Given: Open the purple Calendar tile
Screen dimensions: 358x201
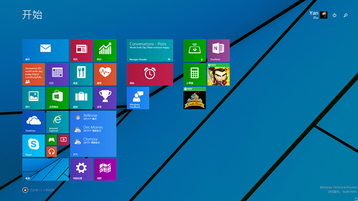Looking at the screenshot, I should pyautogui.click(x=57, y=74).
